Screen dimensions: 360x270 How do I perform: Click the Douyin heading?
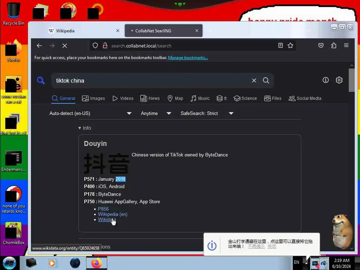coord(95,143)
